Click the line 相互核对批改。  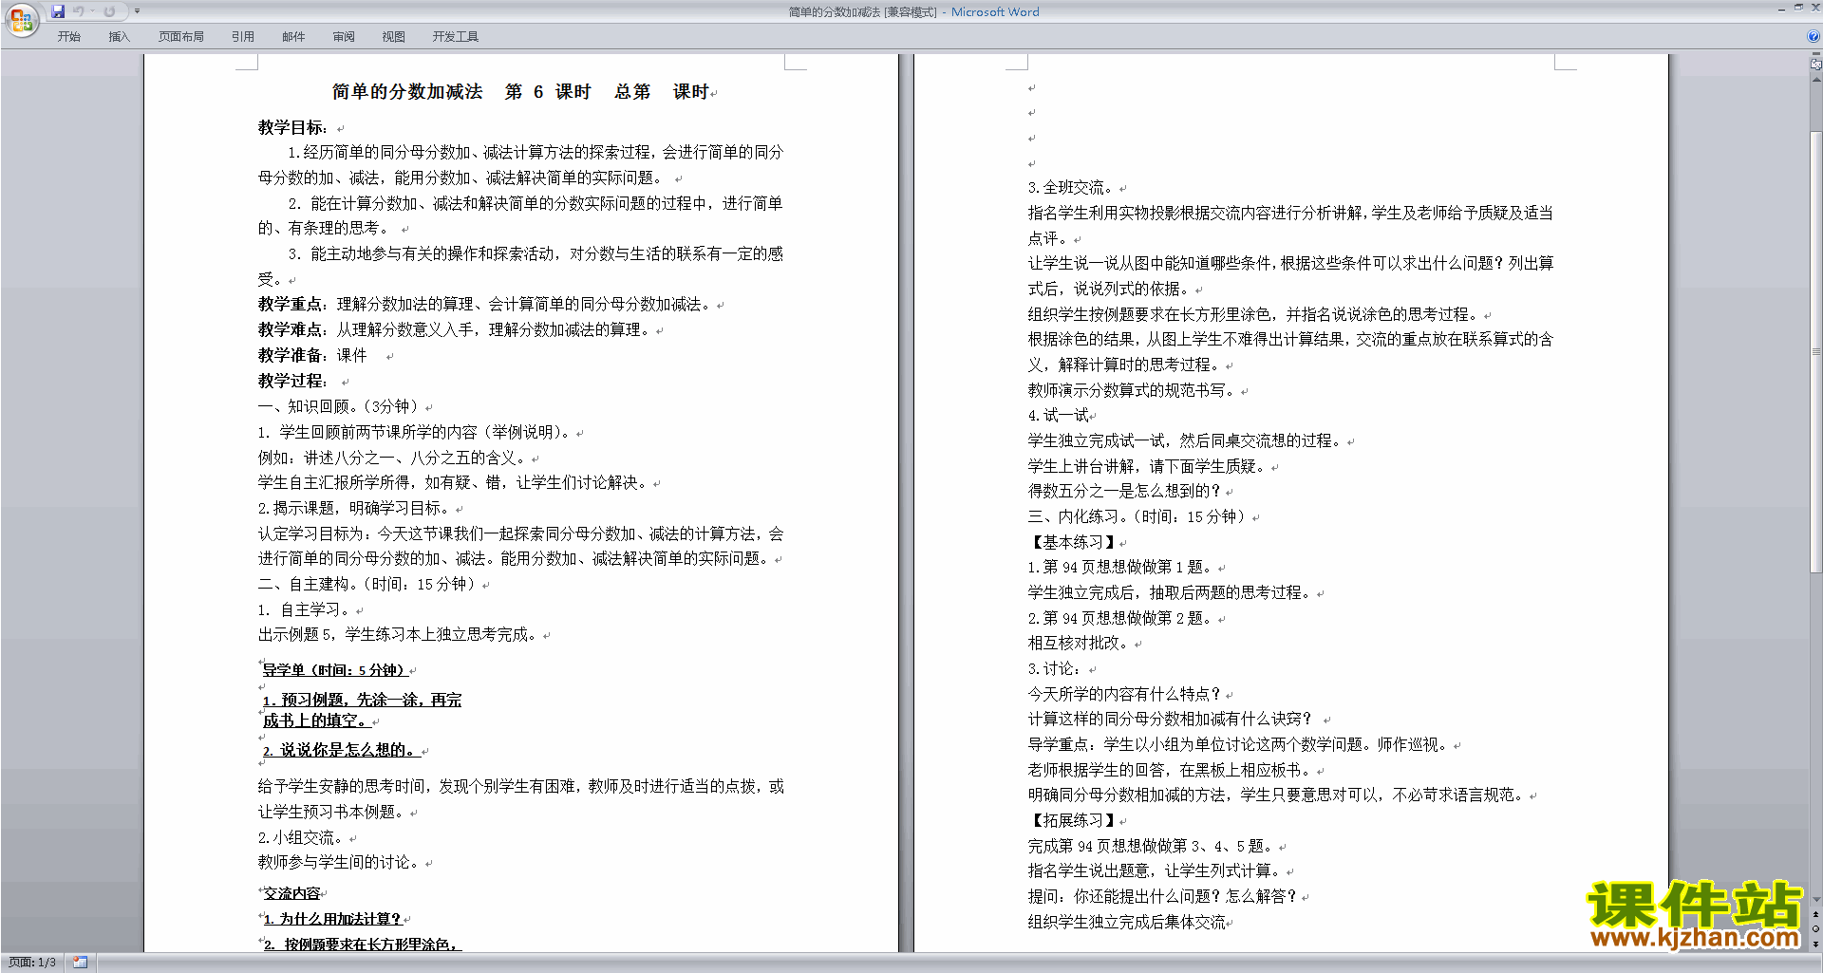(x=1080, y=643)
